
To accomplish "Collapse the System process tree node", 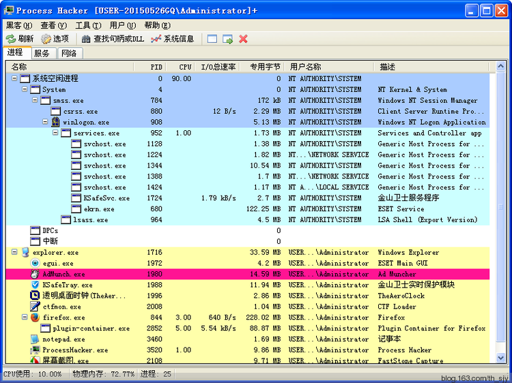I will coord(25,89).
